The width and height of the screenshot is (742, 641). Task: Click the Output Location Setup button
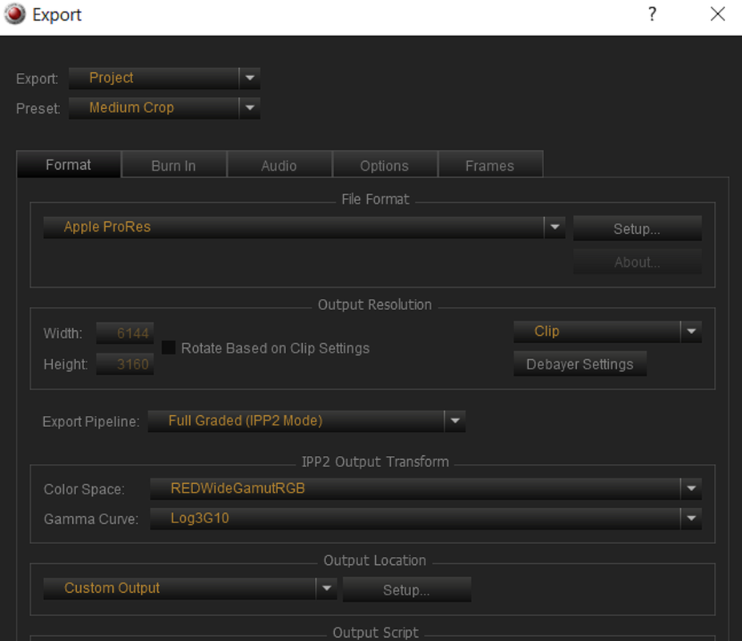click(x=406, y=590)
